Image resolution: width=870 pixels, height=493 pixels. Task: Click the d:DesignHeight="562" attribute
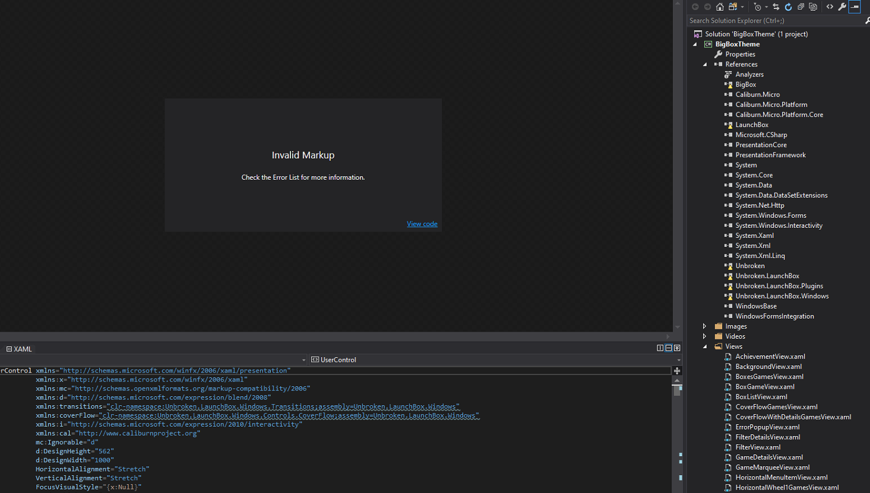(75, 451)
